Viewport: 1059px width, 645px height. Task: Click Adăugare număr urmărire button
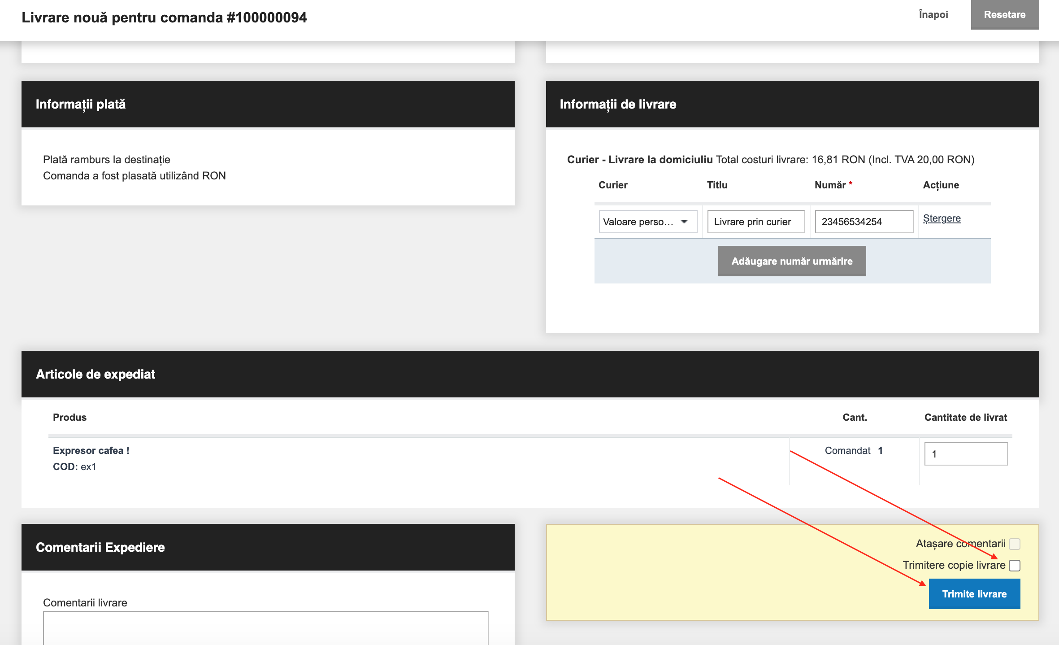[792, 261]
